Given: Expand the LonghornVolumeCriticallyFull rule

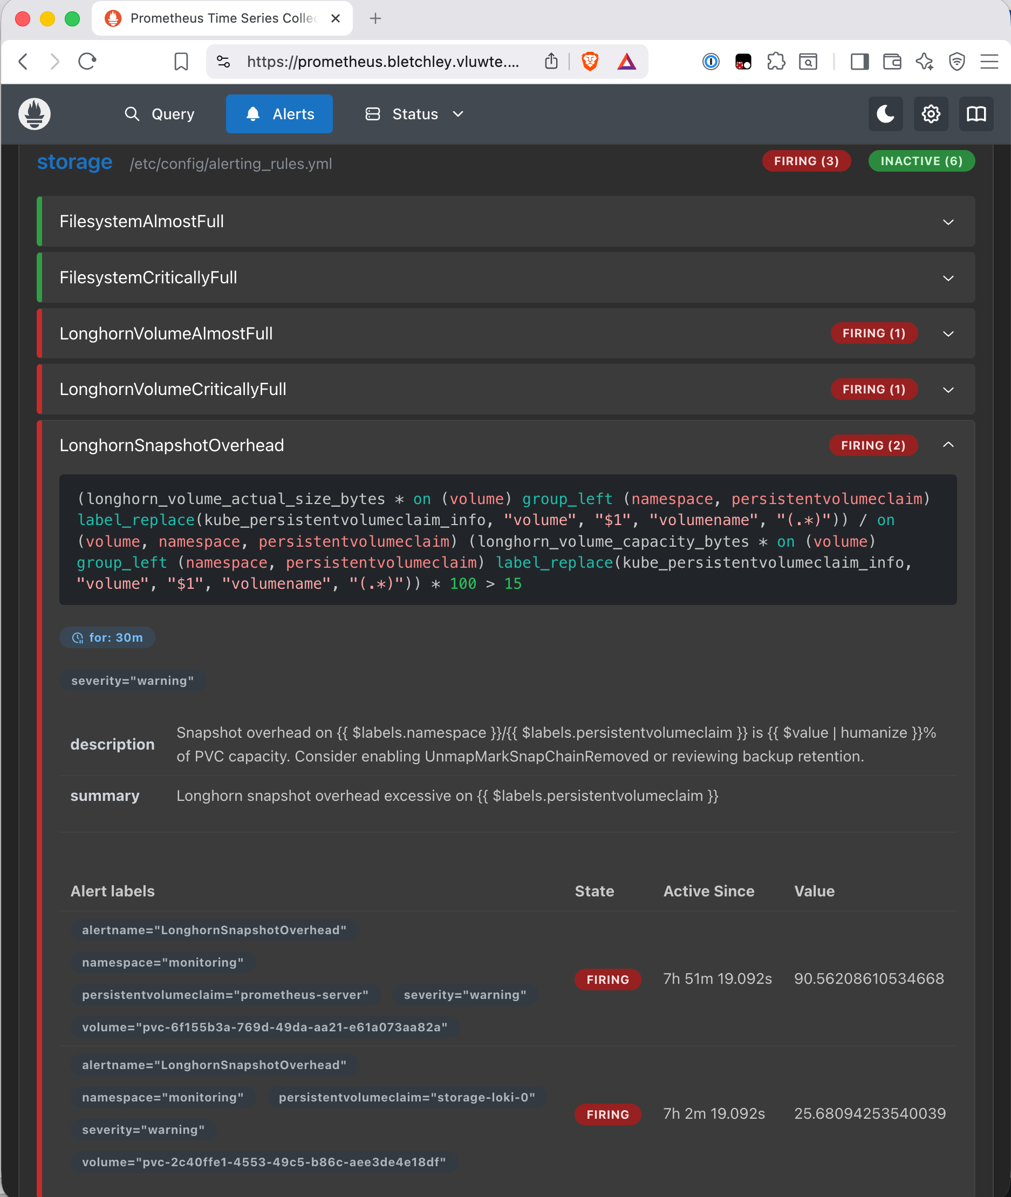Looking at the screenshot, I should pyautogui.click(x=506, y=389).
